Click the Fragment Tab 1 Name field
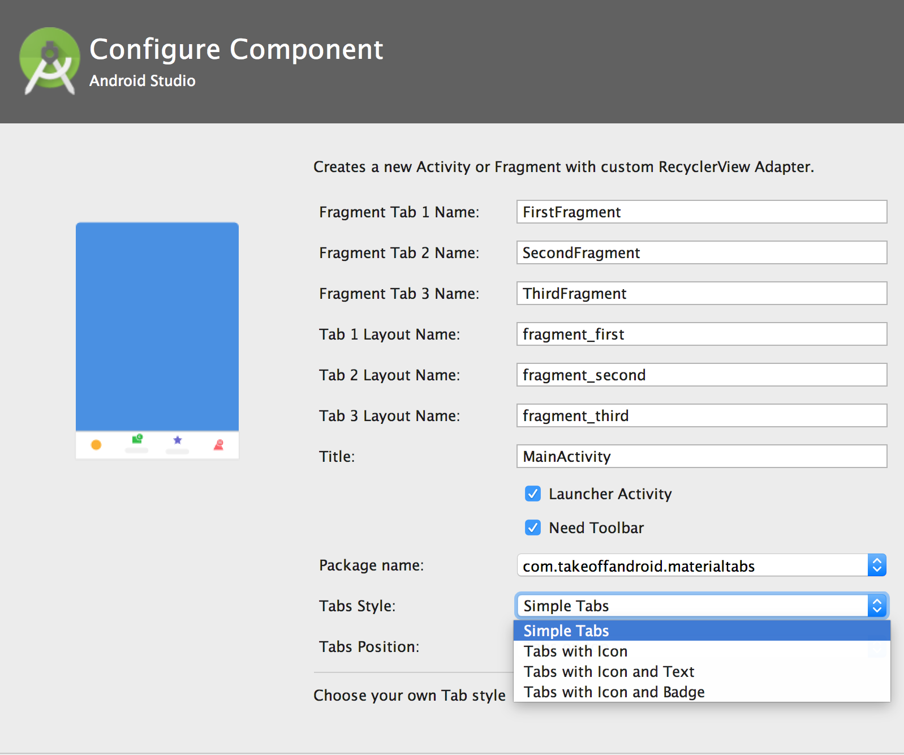Image resolution: width=904 pixels, height=755 pixels. [x=701, y=212]
